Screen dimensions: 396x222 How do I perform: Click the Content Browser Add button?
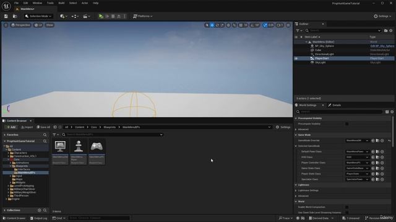(x=11, y=128)
